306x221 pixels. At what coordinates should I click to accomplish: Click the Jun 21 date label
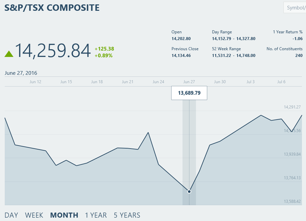[127, 82]
